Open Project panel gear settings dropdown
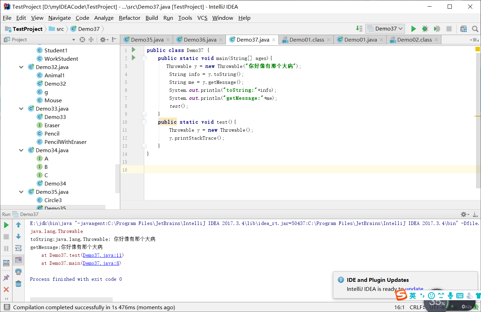481x312 pixels. click(x=104, y=40)
